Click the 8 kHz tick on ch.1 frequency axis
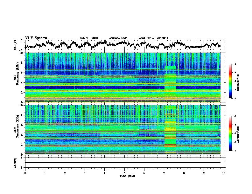The image size is (252, 194). click(23, 63)
